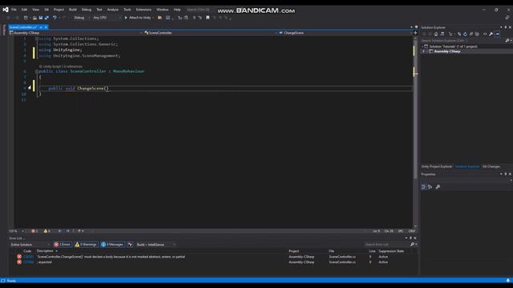The image size is (513, 288).
Task: Open the Extensions menu
Action: pos(143,10)
